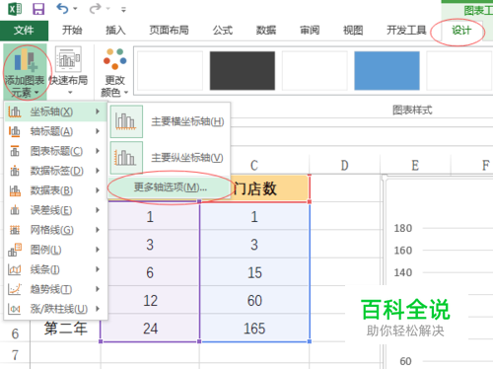Screen dimensions: 493x369
Task: Select the cell containing 12
Action: (x=150, y=300)
